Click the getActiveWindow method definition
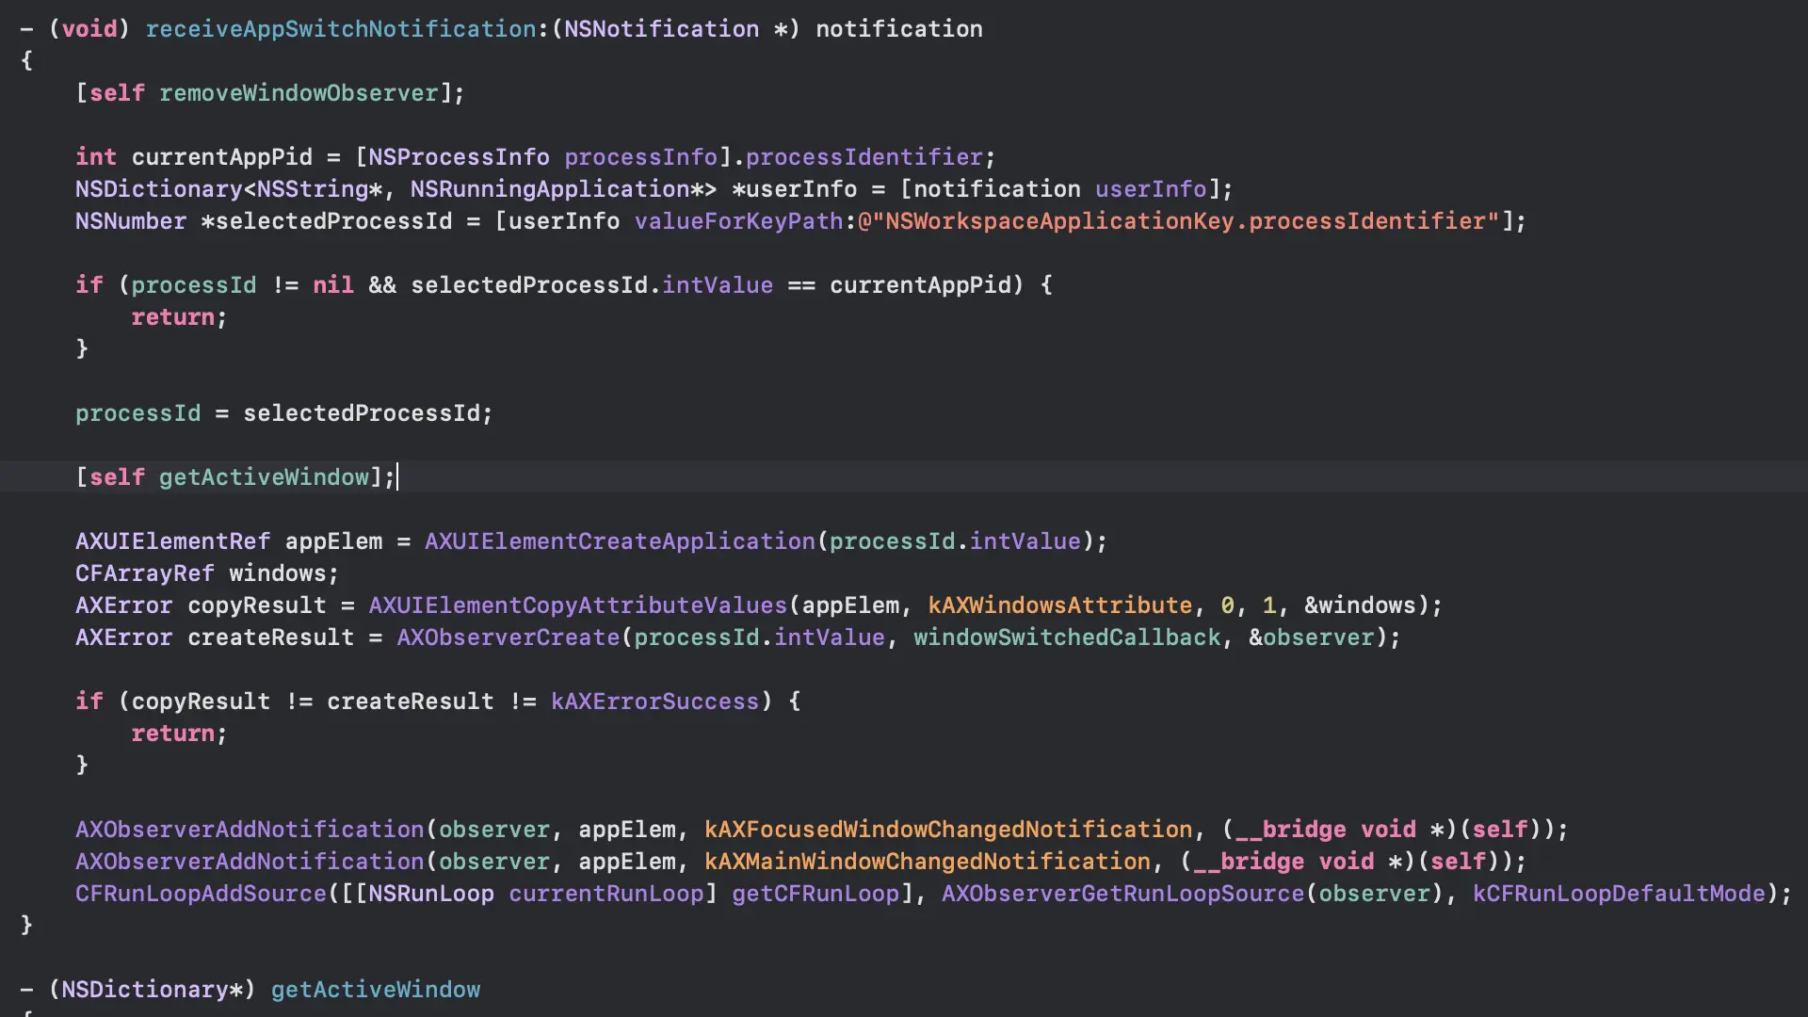The image size is (1808, 1017). pos(376,990)
